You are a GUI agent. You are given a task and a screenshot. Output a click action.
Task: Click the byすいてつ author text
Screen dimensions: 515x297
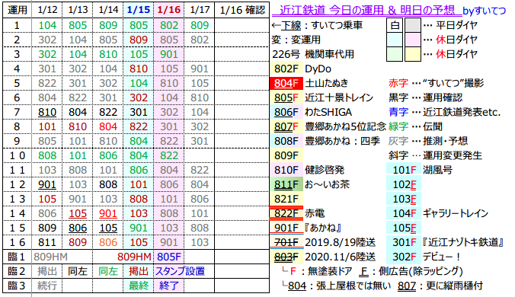(484, 11)
